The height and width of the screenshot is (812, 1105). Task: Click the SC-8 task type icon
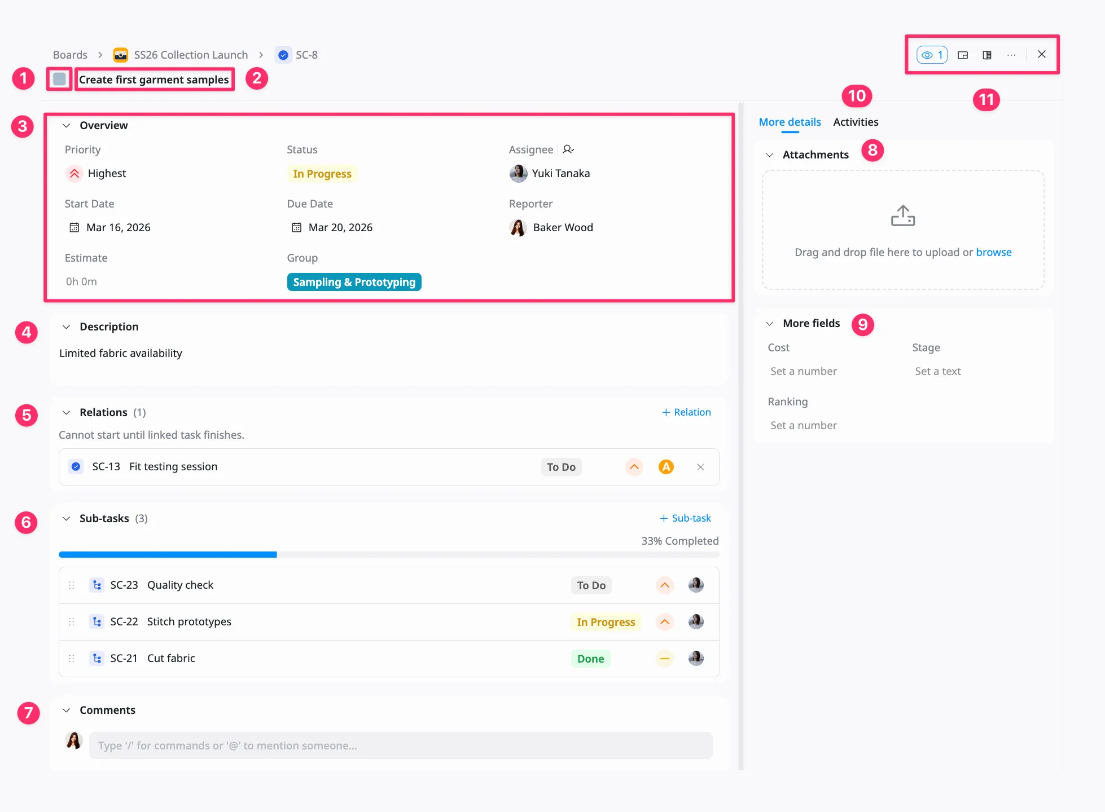point(283,55)
